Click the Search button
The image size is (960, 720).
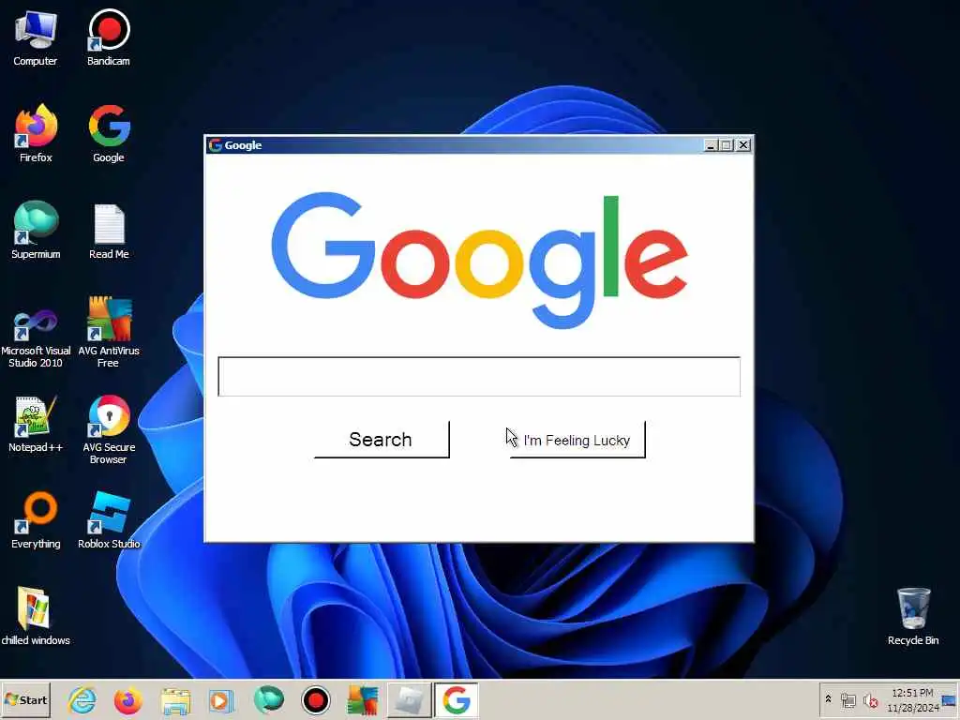coord(382,439)
